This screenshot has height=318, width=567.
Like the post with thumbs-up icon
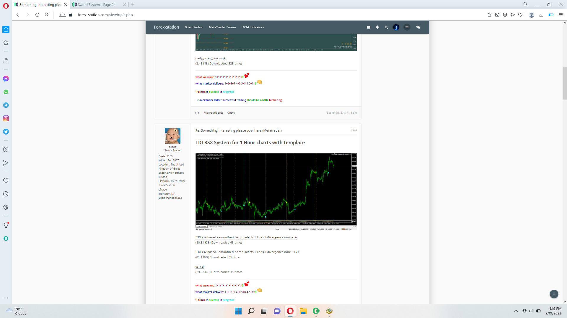[x=197, y=112]
